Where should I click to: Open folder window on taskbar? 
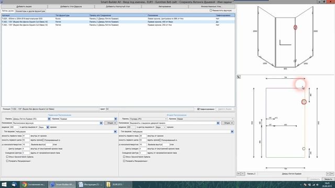click(x=118, y=184)
